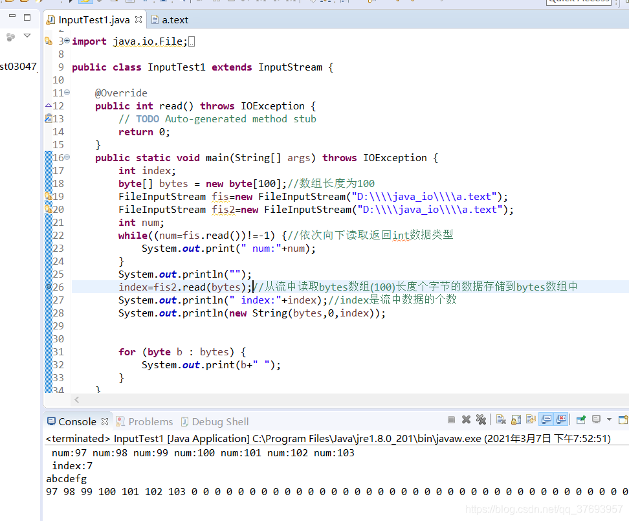Expand folded imports at line 3
This screenshot has height=521, width=629.
[x=67, y=41]
